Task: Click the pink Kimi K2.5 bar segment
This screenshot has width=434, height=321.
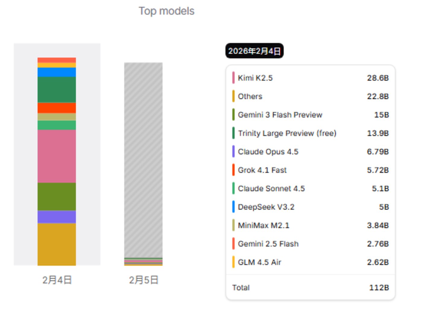Action: click(57, 156)
